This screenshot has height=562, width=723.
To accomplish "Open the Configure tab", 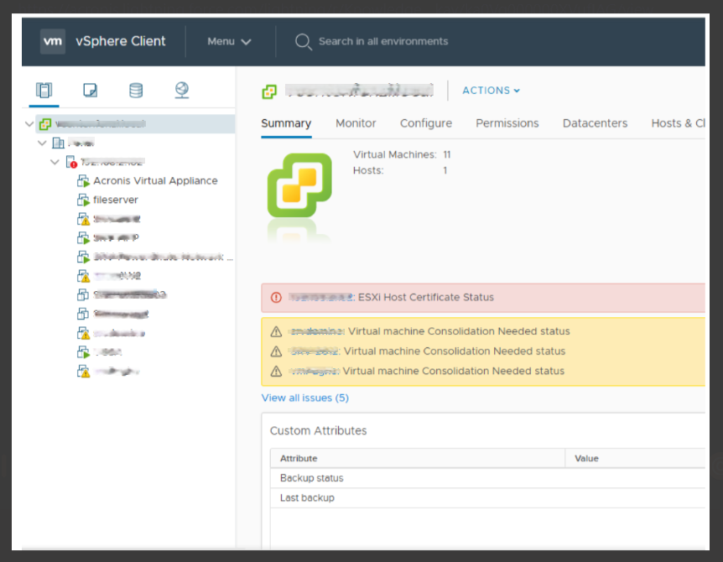I will tap(426, 123).
